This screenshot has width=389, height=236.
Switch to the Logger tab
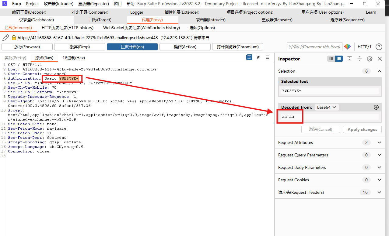(x=137, y=12)
